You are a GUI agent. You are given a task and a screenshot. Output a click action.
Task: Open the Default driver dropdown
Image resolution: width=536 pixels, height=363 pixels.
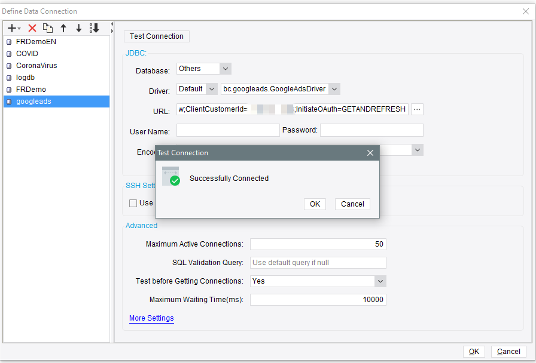coord(211,88)
